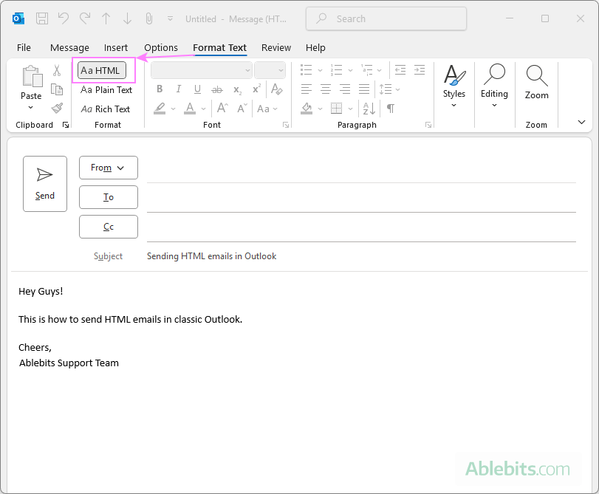Go to next item arrow

tap(127, 18)
